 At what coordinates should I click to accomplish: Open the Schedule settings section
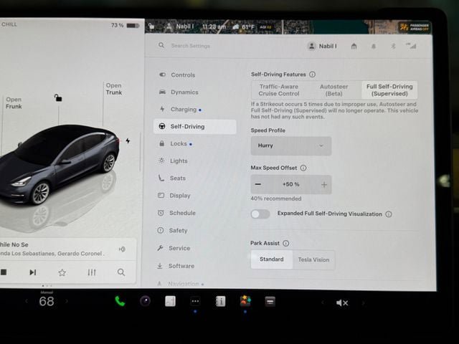[176, 213]
